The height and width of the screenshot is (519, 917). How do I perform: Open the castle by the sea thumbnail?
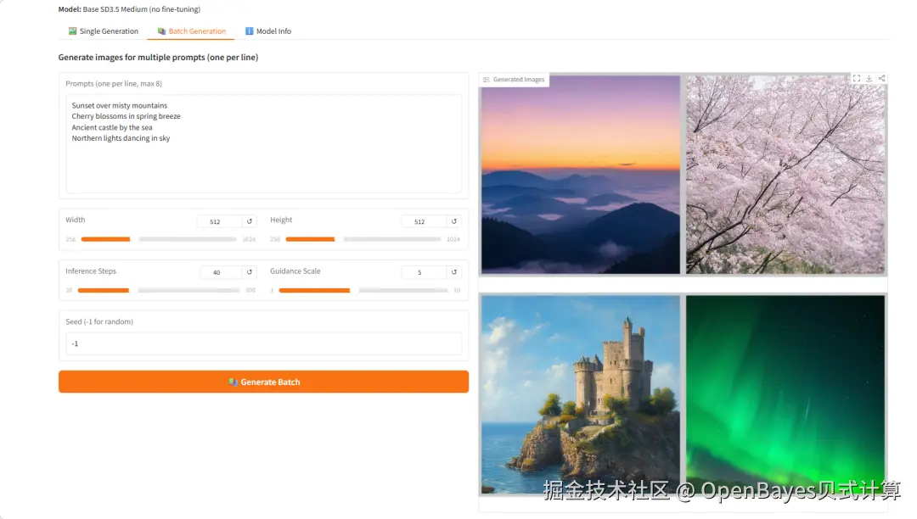pyautogui.click(x=581, y=394)
